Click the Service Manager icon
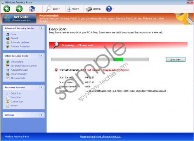 point(8,74)
